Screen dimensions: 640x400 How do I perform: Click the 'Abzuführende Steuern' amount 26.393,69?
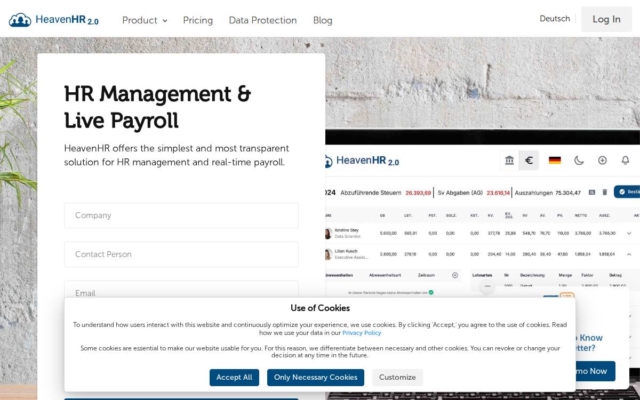418,193
